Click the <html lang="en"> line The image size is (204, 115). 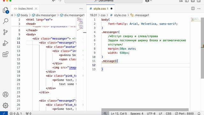click(x=39, y=20)
